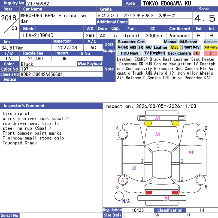Click the yellow 3rd Party badge
This screenshot has width=218, height=218.
(210, 47)
